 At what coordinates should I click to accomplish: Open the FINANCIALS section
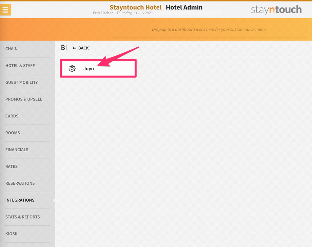pyautogui.click(x=17, y=150)
